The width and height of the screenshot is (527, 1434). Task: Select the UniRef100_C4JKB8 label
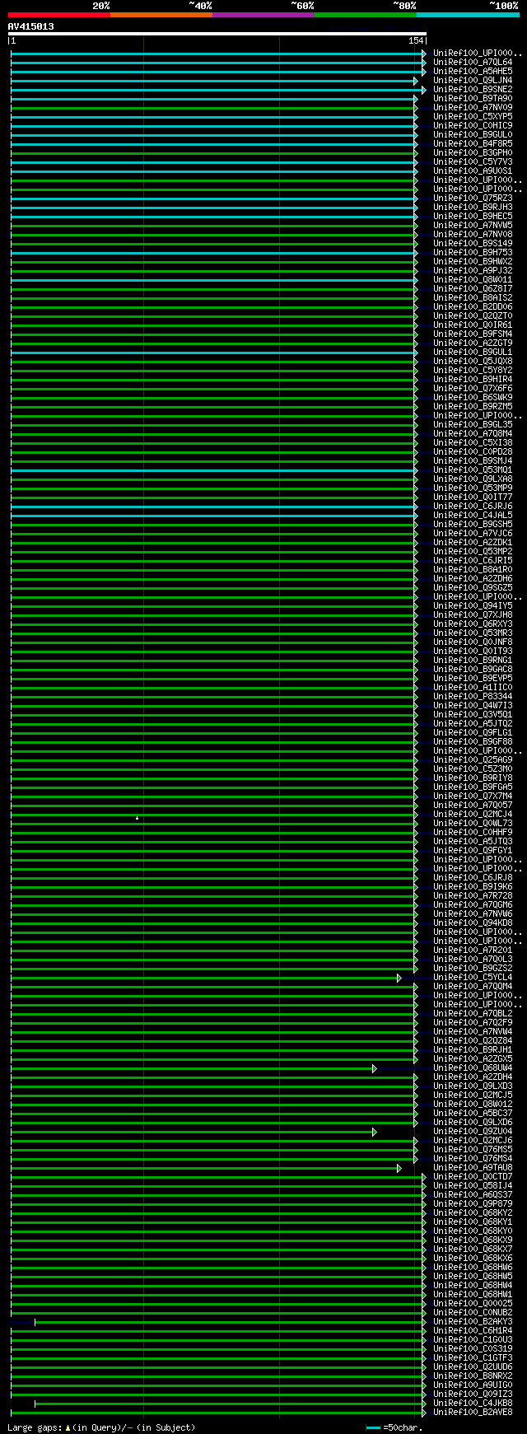[473, 1404]
